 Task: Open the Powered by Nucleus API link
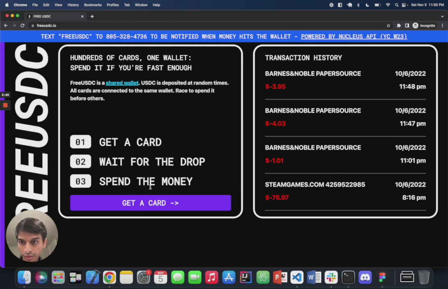[354, 37]
